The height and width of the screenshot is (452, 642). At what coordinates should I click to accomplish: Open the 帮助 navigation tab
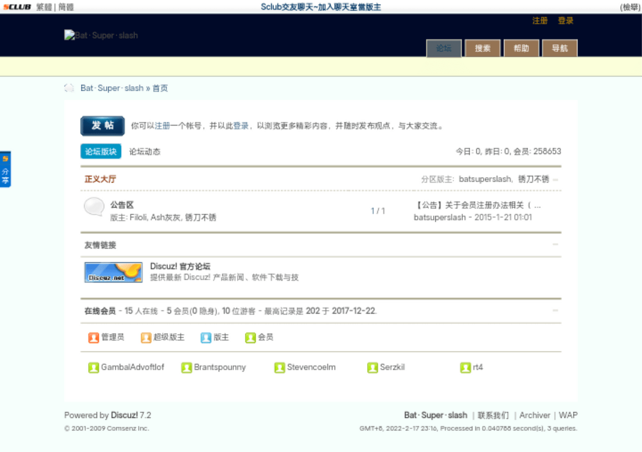click(521, 49)
